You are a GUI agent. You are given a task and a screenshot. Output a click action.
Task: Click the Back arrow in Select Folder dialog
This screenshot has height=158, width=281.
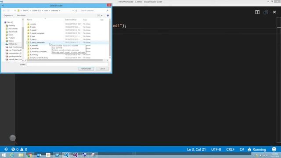point(4,11)
